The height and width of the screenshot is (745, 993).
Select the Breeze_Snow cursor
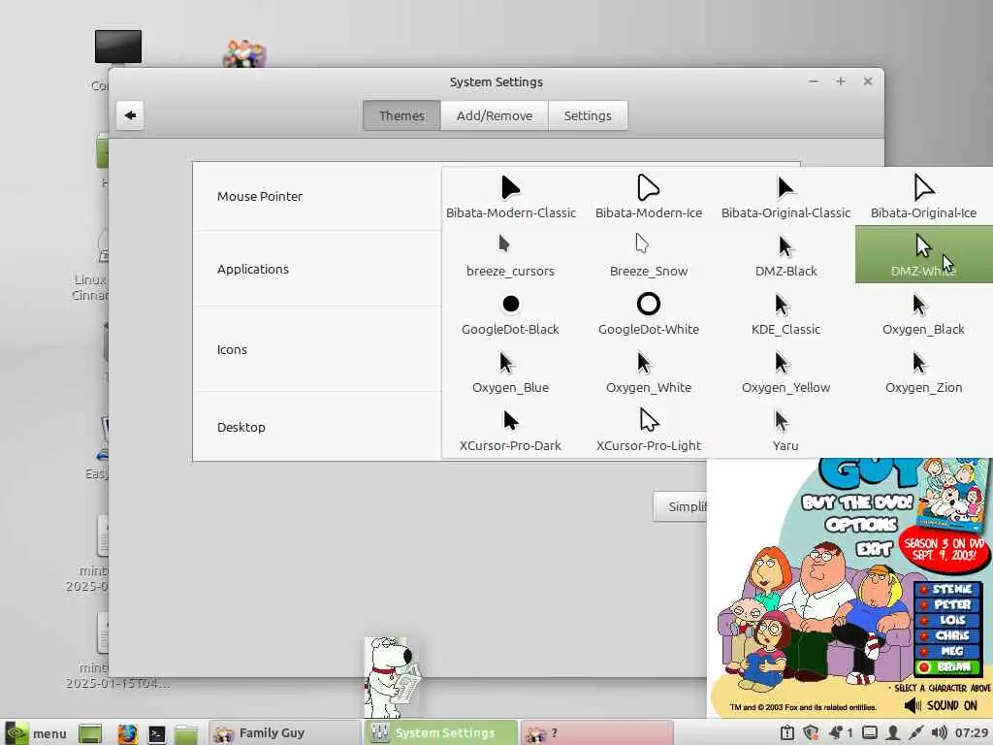649,255
